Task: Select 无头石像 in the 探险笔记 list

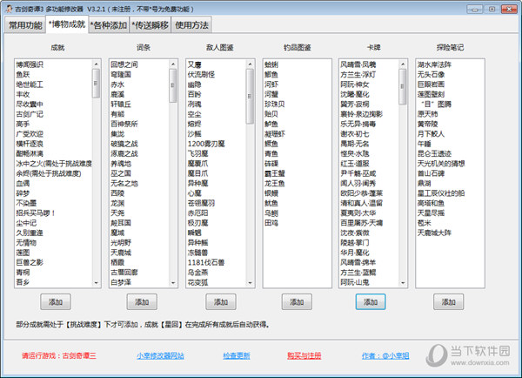Action: pyautogui.click(x=431, y=75)
